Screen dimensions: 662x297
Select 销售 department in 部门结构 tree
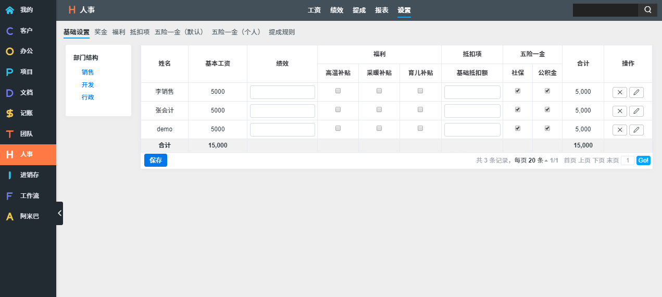point(88,72)
